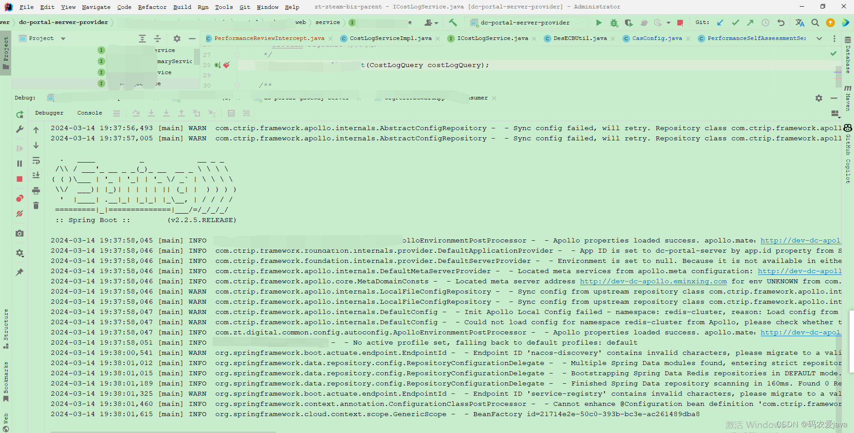Toggle mute breakpoints
The height and width of the screenshot is (433, 854).
[20, 214]
